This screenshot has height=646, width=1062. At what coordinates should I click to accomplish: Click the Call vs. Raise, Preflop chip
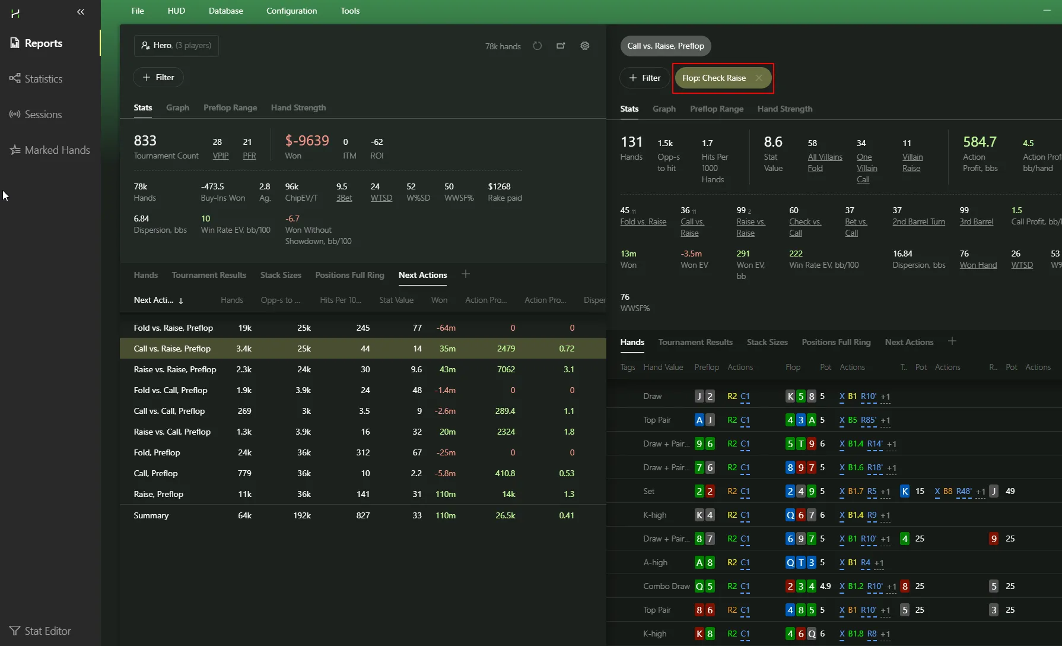tap(665, 46)
